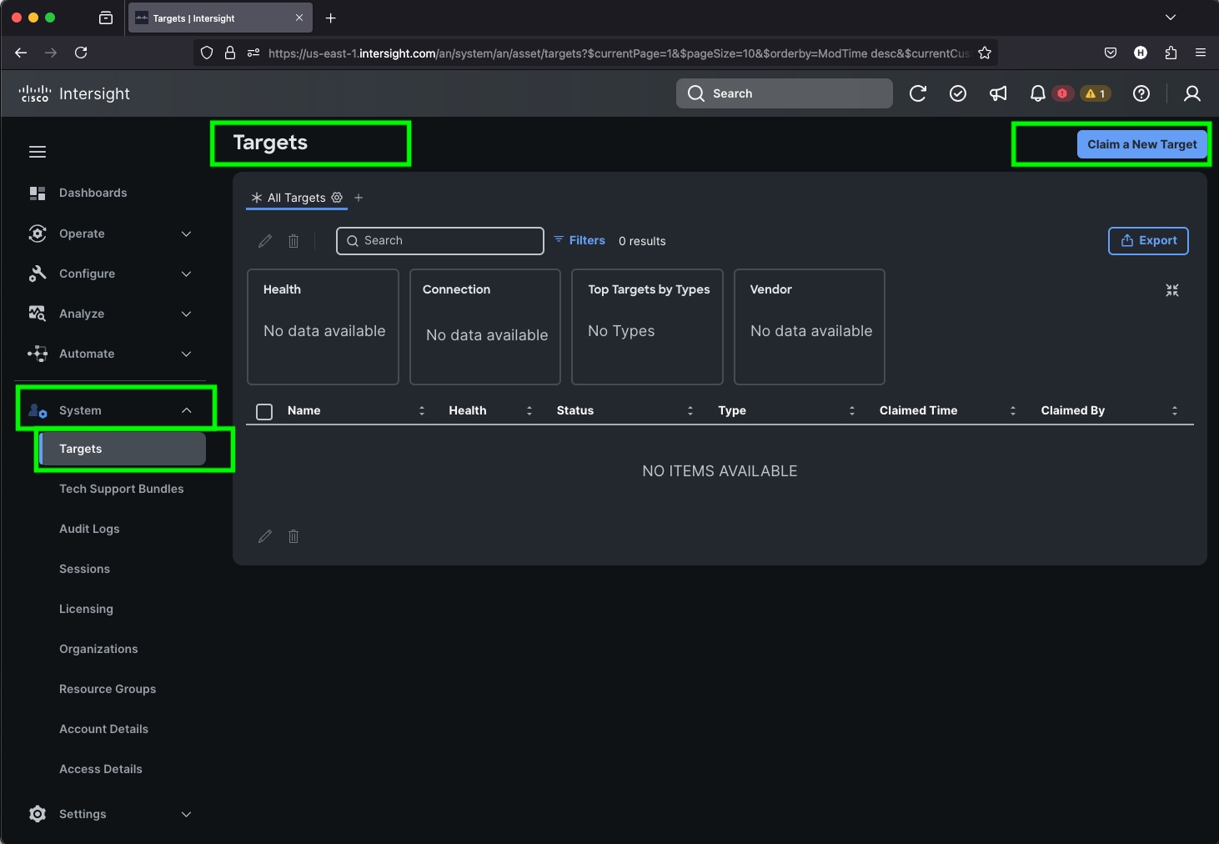Open the announcements megaphone icon
Screen dimensions: 1219x844
(x=998, y=93)
